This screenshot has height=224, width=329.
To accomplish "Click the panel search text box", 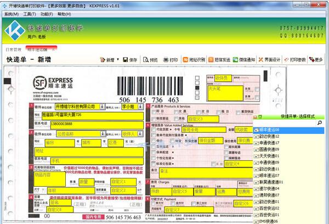I will point(285,123).
